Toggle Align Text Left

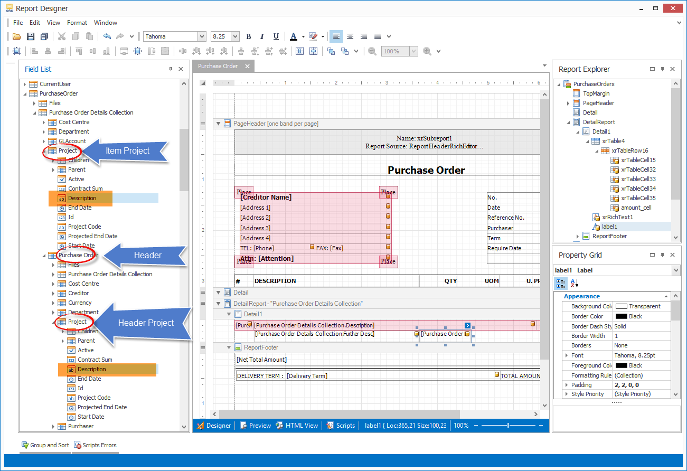(336, 36)
